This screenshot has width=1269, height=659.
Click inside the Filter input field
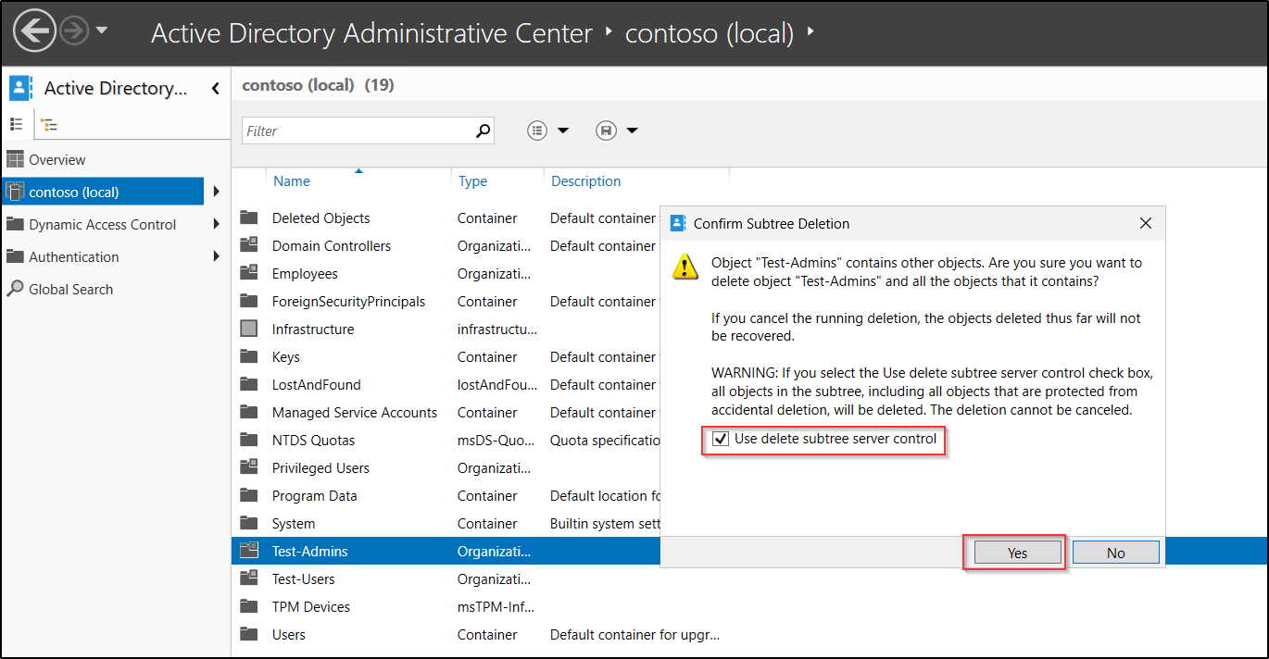coord(352,131)
